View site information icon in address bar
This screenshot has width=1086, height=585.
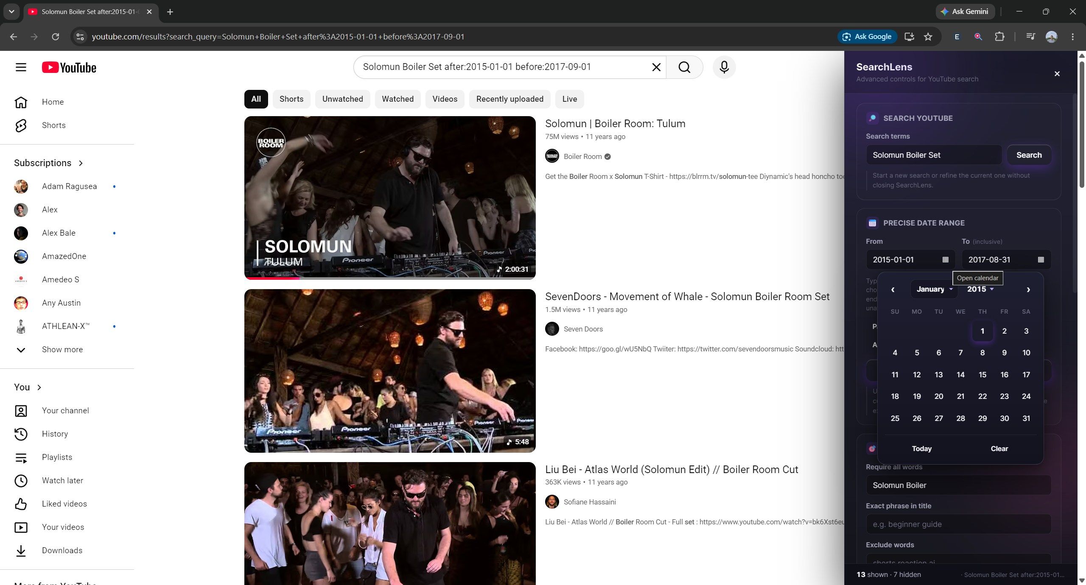click(80, 37)
